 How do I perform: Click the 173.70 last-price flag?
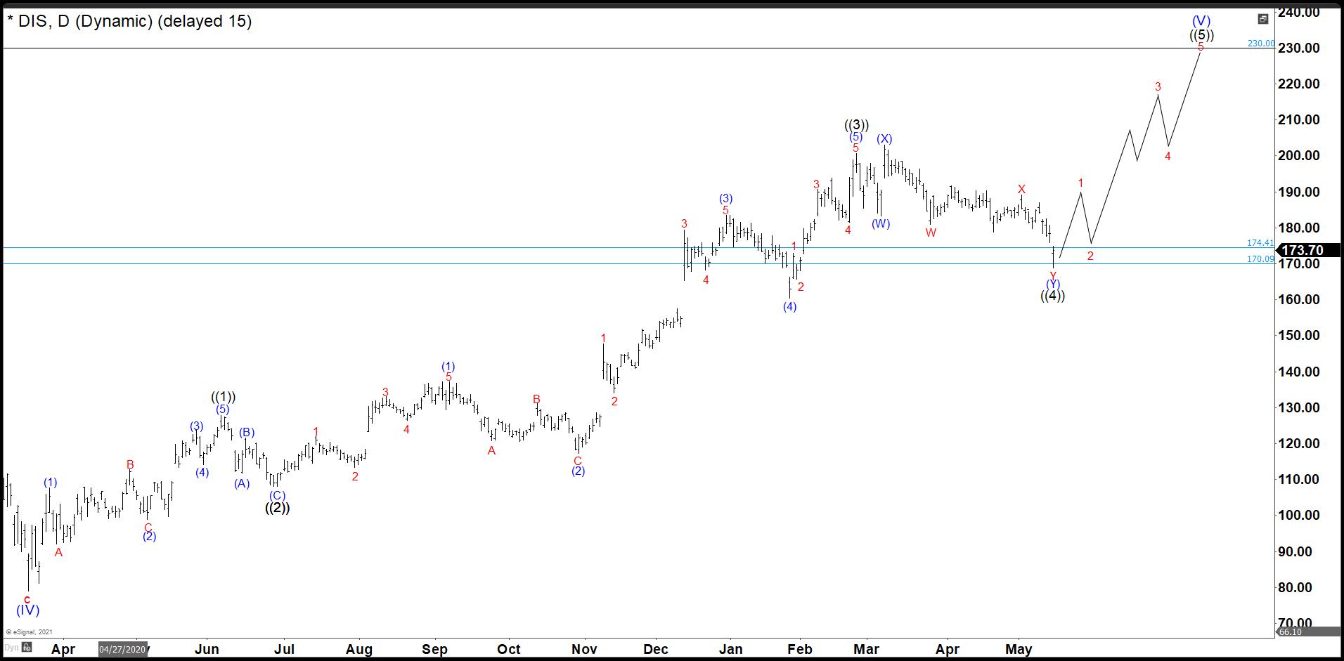[1304, 250]
